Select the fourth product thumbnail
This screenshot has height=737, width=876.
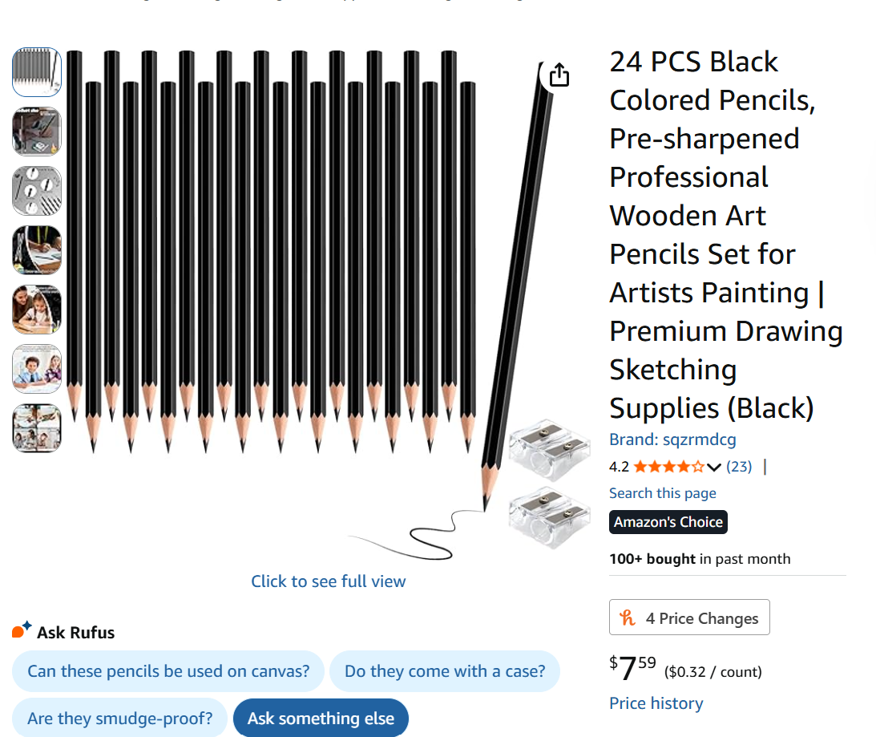37,250
